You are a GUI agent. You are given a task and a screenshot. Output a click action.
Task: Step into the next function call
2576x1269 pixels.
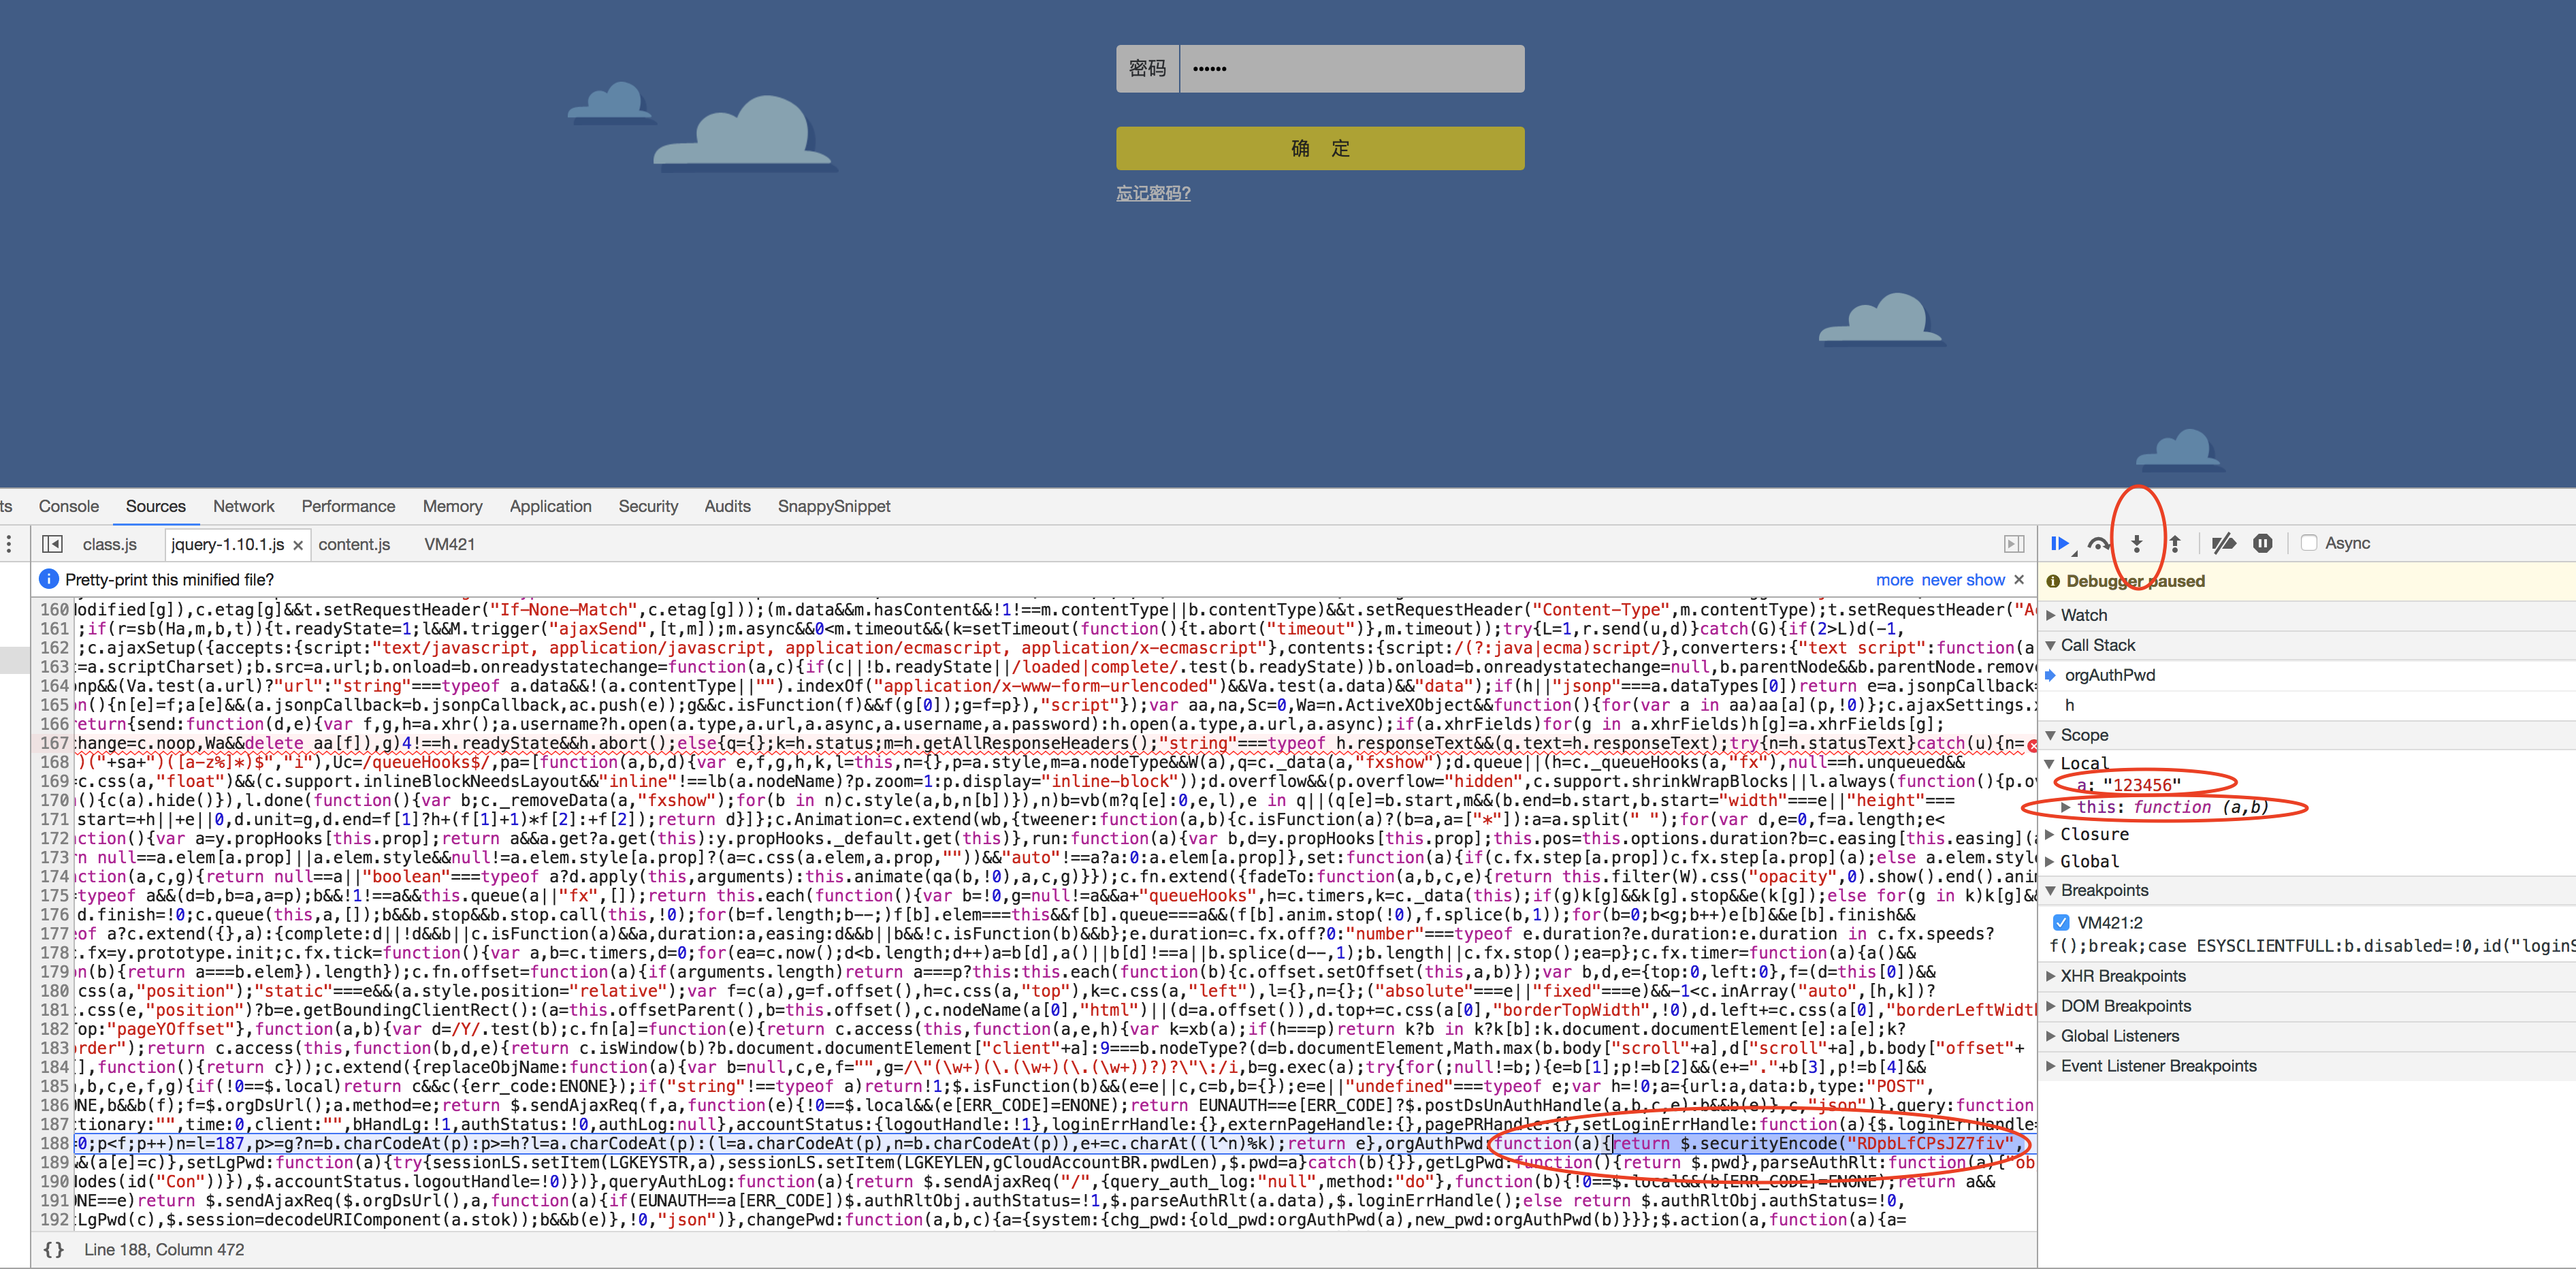pyautogui.click(x=2137, y=543)
